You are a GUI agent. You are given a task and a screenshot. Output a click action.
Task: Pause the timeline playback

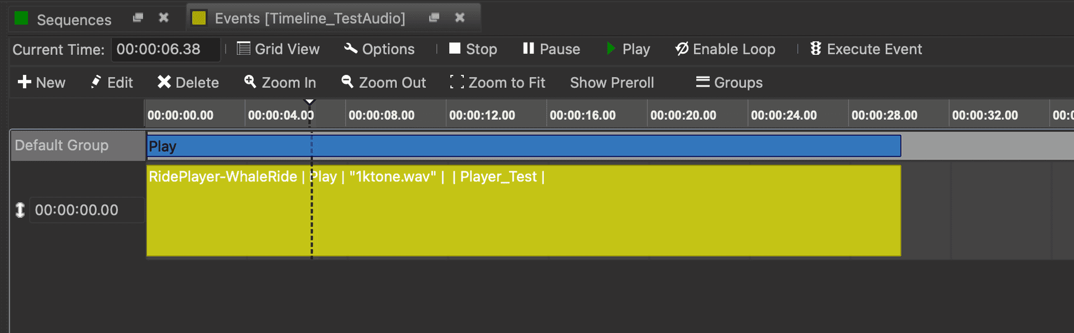pos(551,49)
